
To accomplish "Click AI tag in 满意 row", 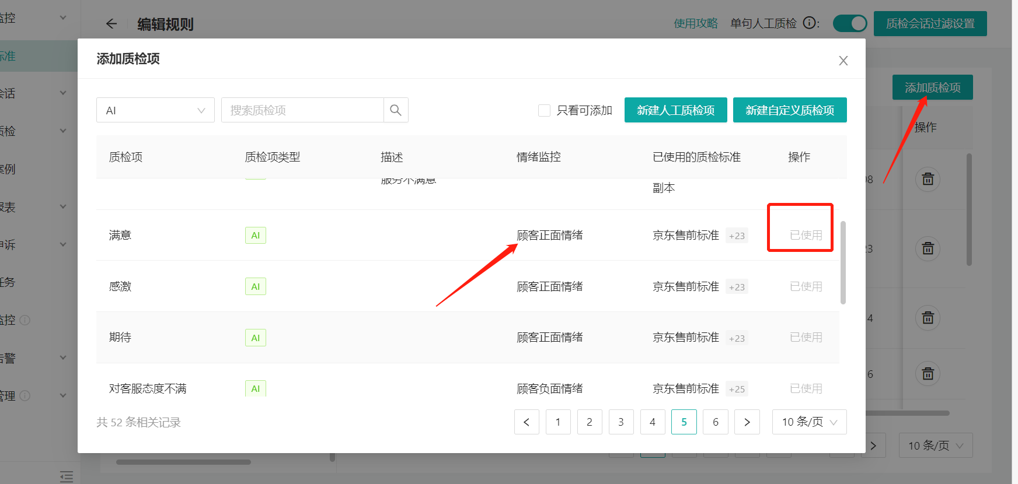I will (256, 236).
